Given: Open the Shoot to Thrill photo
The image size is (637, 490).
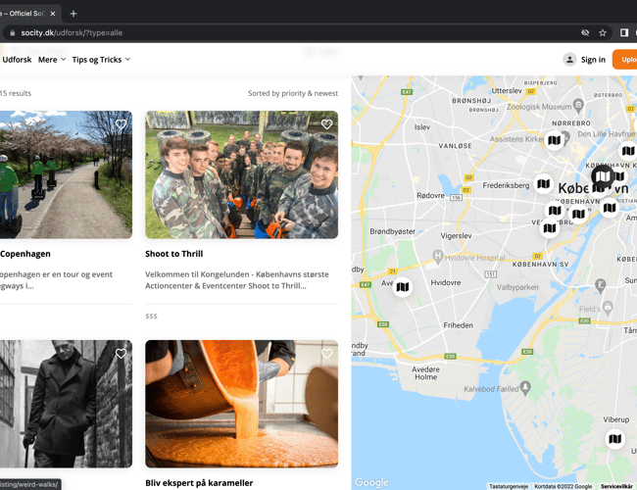Looking at the screenshot, I should point(242,174).
